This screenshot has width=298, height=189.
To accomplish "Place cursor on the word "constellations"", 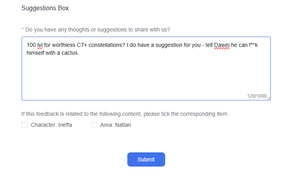I will tap(104, 45).
